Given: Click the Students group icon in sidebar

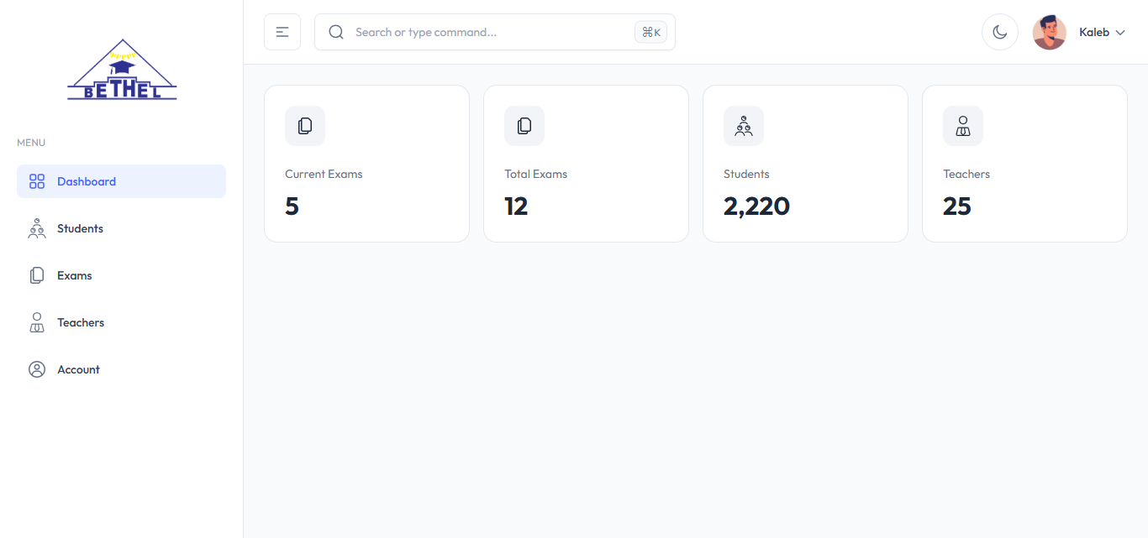Looking at the screenshot, I should click(x=37, y=228).
